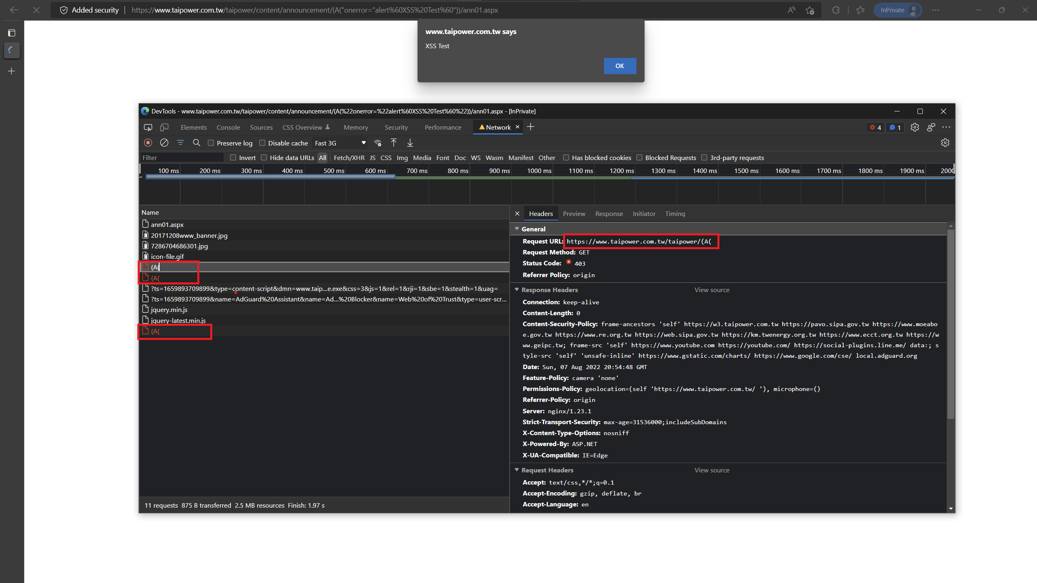1037x583 pixels.
Task: Stop page loading X button in browser
Action: coord(36,10)
